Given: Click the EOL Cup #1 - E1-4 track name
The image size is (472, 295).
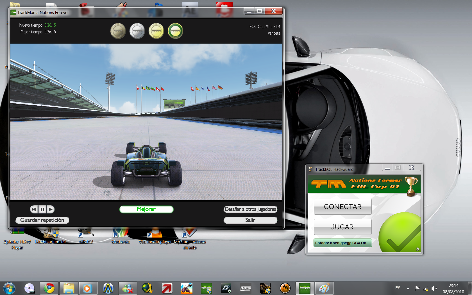Looking at the screenshot, I should point(265,27).
